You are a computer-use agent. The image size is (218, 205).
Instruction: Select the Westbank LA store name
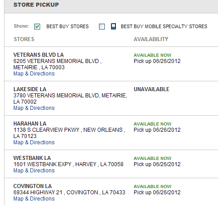coord(32,158)
